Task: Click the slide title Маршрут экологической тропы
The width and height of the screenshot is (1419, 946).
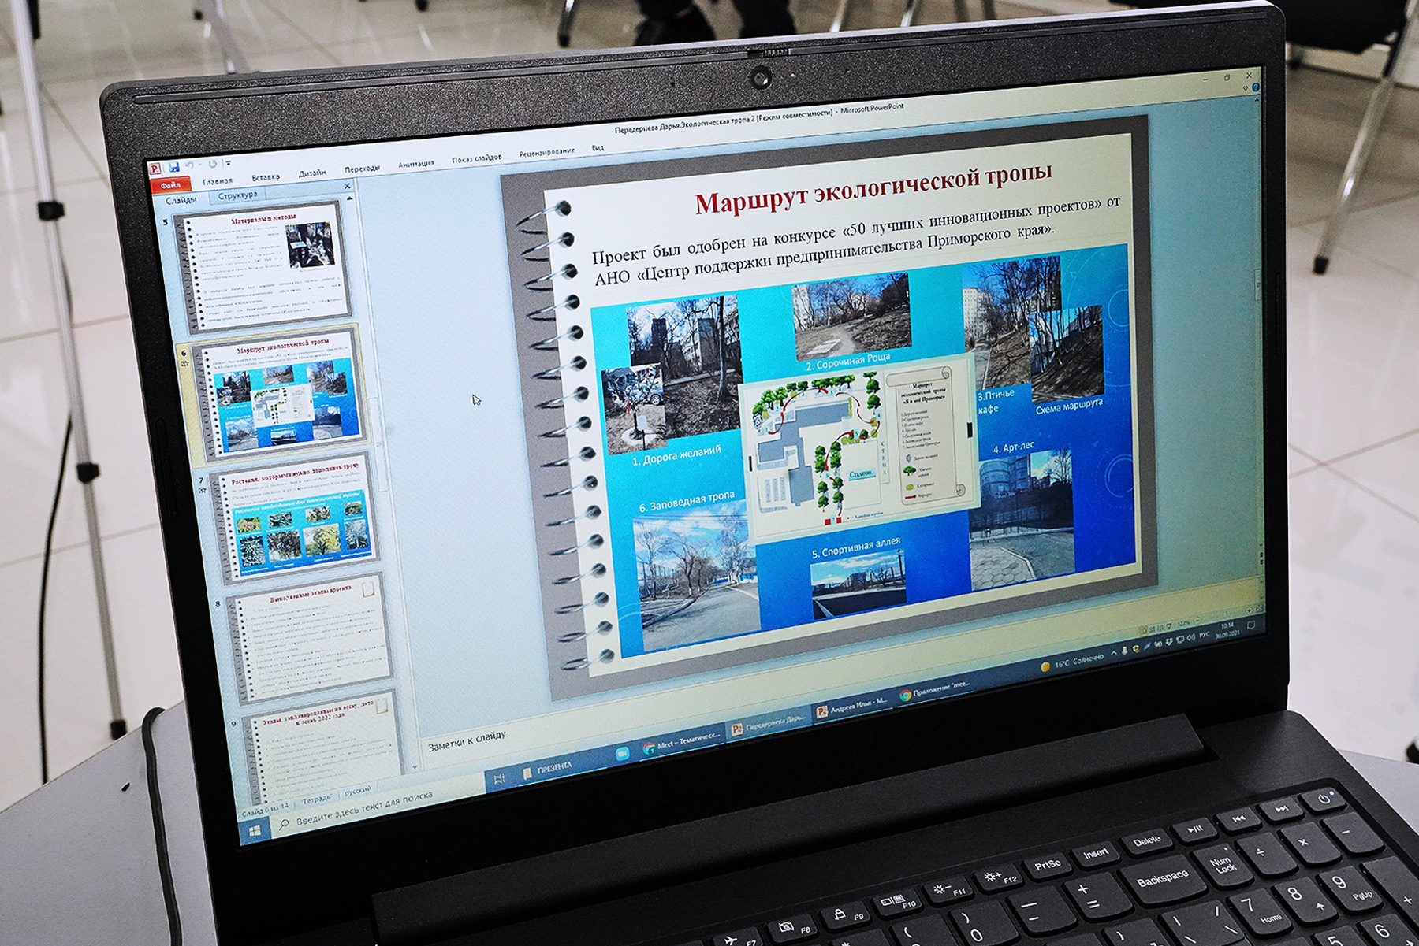Action: (x=873, y=187)
